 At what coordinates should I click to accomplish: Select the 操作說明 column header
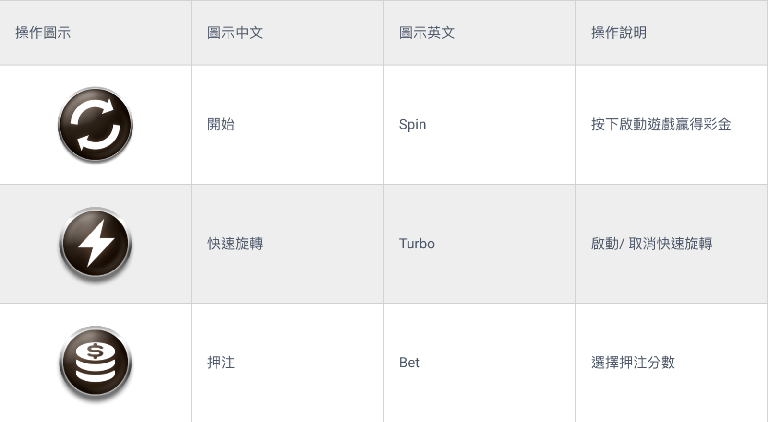[x=619, y=33]
